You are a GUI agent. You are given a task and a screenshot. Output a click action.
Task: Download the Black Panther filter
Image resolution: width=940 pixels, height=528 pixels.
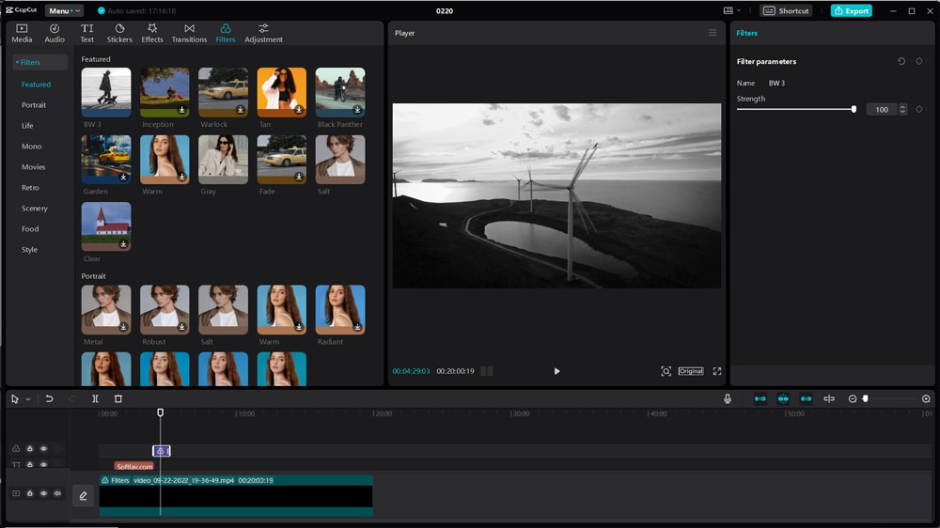(x=357, y=110)
